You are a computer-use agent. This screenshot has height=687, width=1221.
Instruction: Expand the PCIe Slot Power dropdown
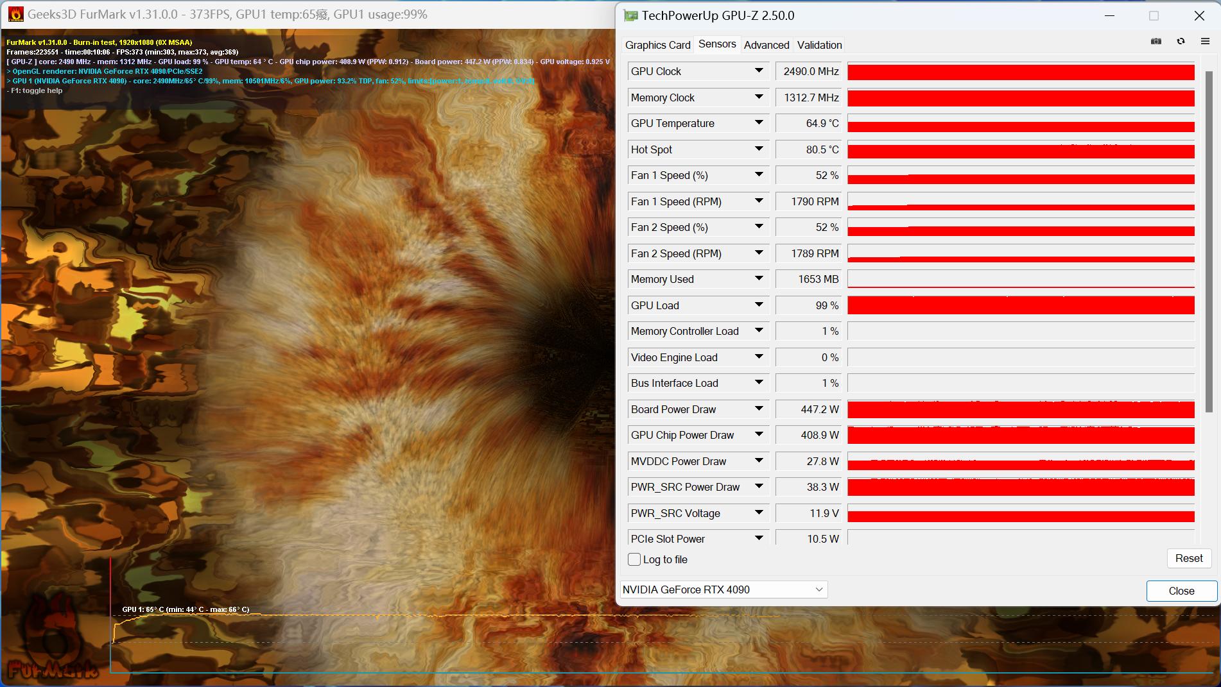pos(759,538)
